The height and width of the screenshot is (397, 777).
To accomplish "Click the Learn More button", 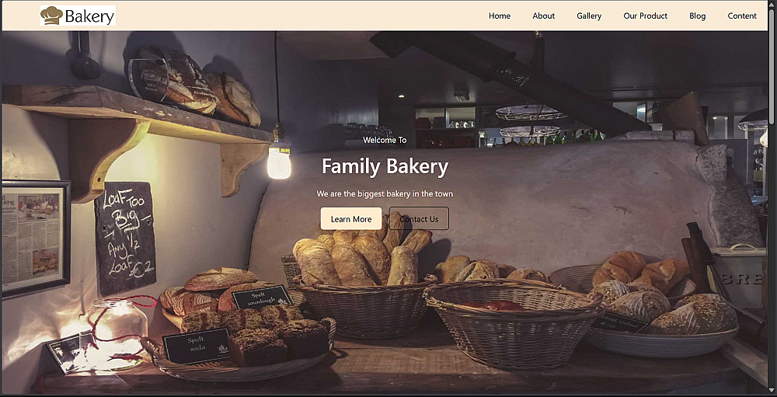I will 351,218.
